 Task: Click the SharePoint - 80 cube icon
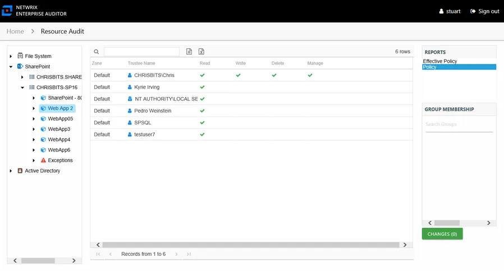coord(43,98)
